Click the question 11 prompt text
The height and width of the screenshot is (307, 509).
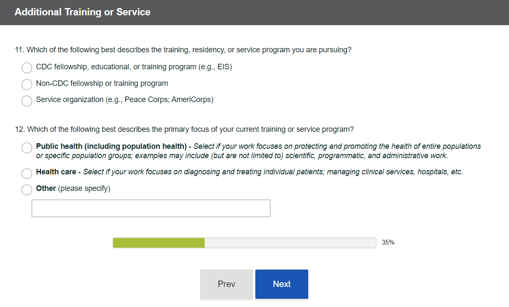pyautogui.click(x=183, y=50)
